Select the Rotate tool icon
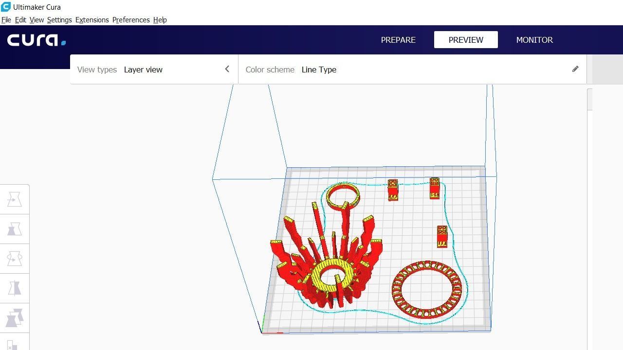The image size is (623, 350). click(15, 259)
